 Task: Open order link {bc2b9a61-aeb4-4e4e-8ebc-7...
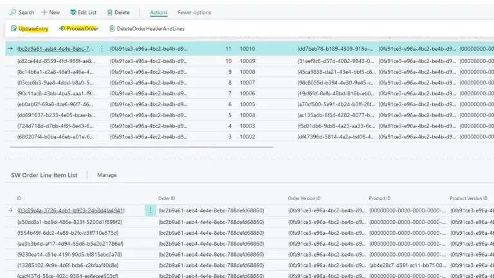tap(55, 48)
